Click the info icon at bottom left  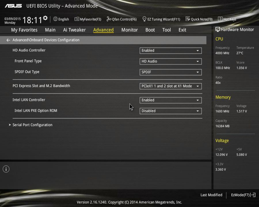[x=6, y=169]
